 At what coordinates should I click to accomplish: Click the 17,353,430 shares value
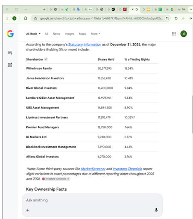point(104,78)
